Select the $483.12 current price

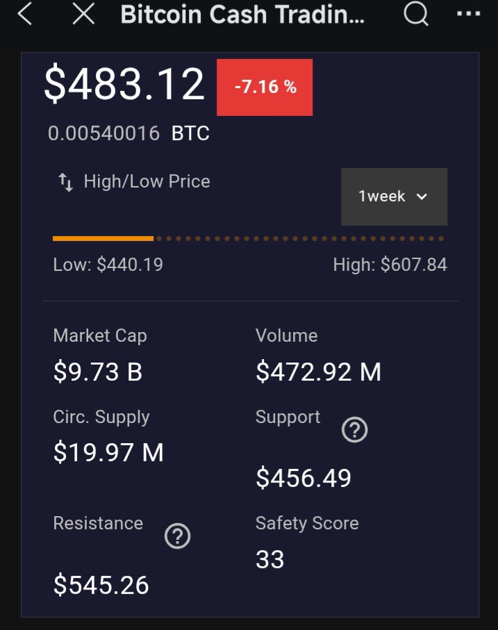click(x=124, y=84)
